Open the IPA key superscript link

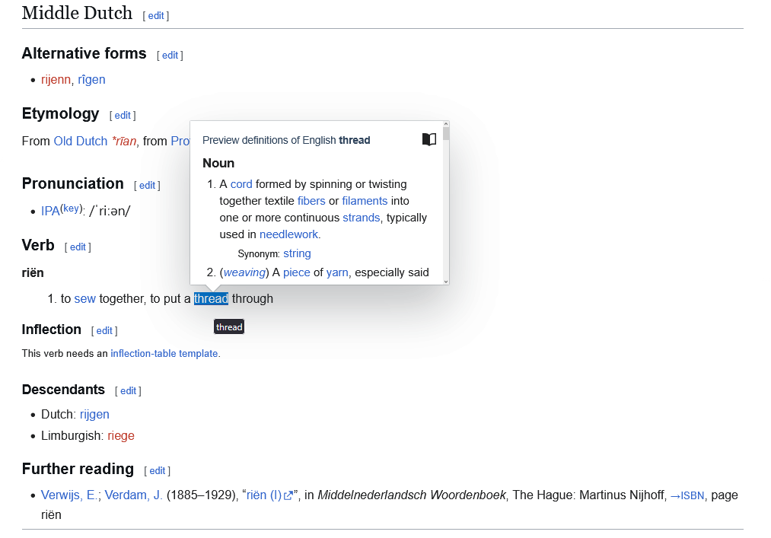click(71, 209)
